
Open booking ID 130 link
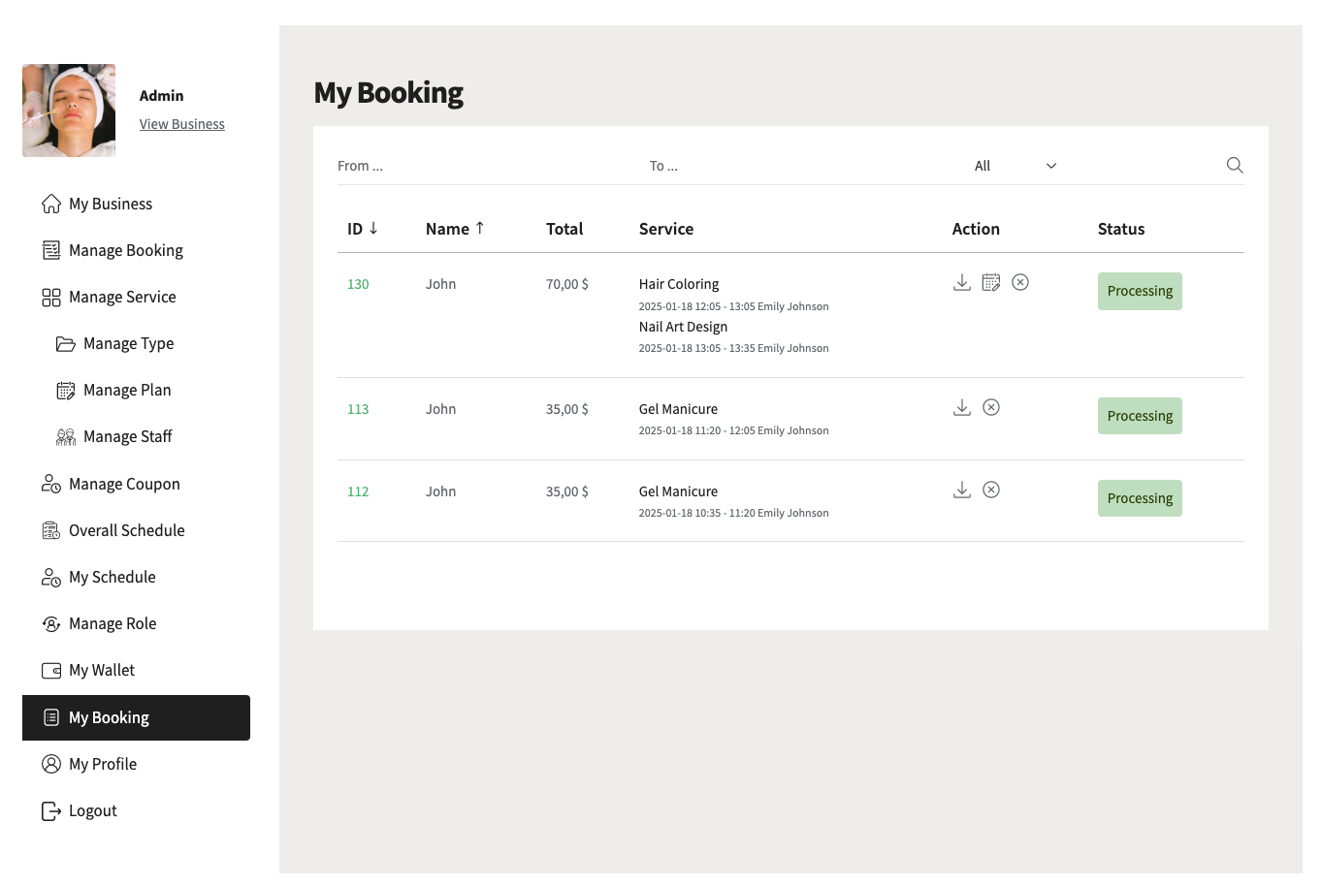coord(358,284)
